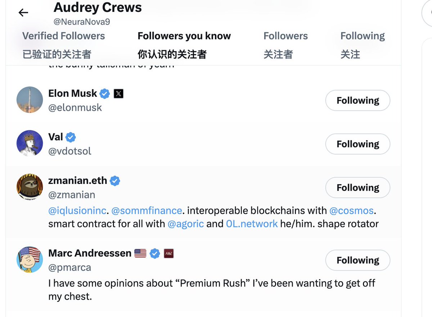The image size is (432, 317).
Task: Open zmanian.eth's sloth avatar
Action: tap(30, 187)
